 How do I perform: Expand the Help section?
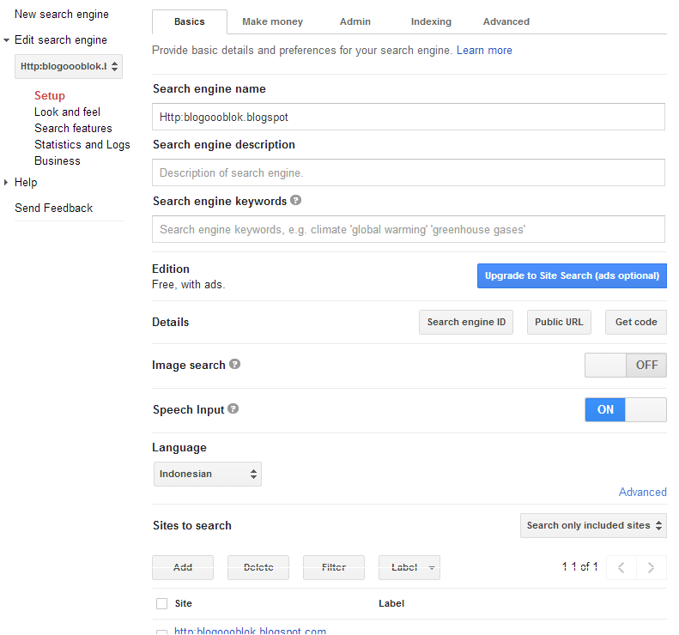[x=6, y=182]
